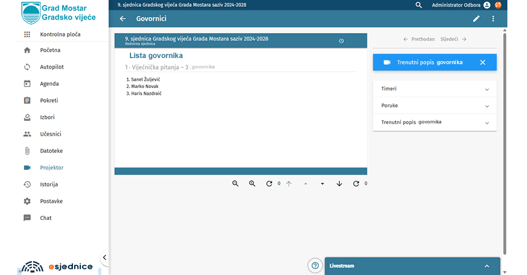This screenshot has height=275, width=527.
Task: Collapse the left sidebar with chevron
Action: click(x=104, y=257)
